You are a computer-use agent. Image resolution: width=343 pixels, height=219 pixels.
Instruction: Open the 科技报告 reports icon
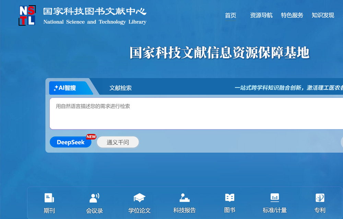[x=185, y=198]
